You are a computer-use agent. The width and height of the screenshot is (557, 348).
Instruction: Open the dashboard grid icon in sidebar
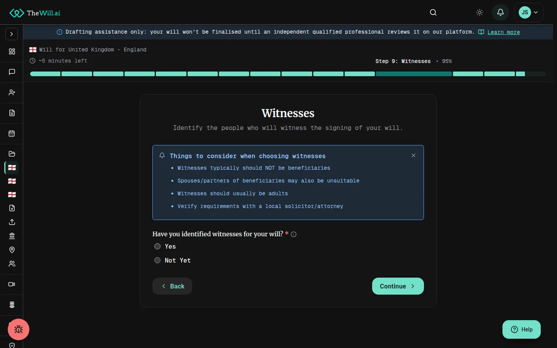12,51
